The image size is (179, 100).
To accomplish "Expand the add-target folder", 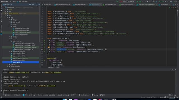I will pos(9,22).
